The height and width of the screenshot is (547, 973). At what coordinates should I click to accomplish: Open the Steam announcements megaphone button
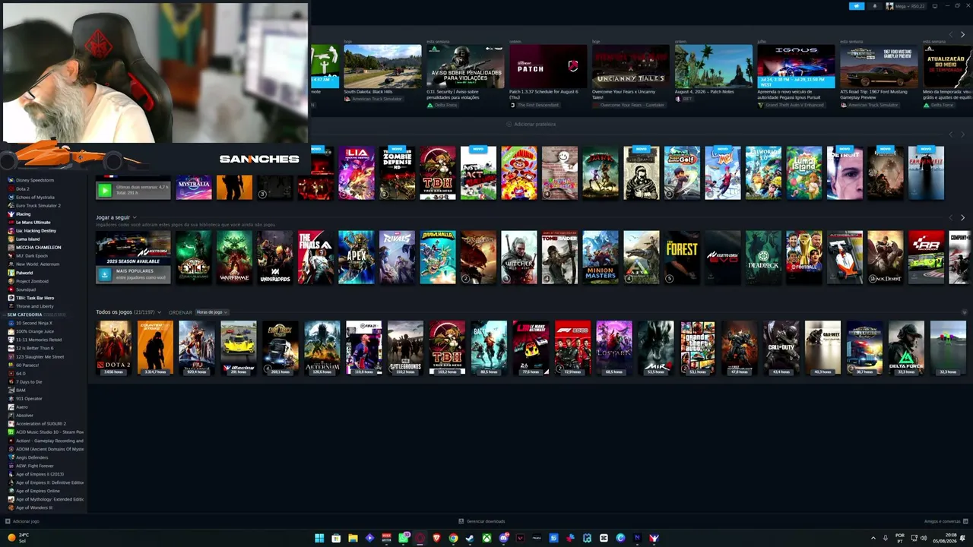[x=857, y=6]
